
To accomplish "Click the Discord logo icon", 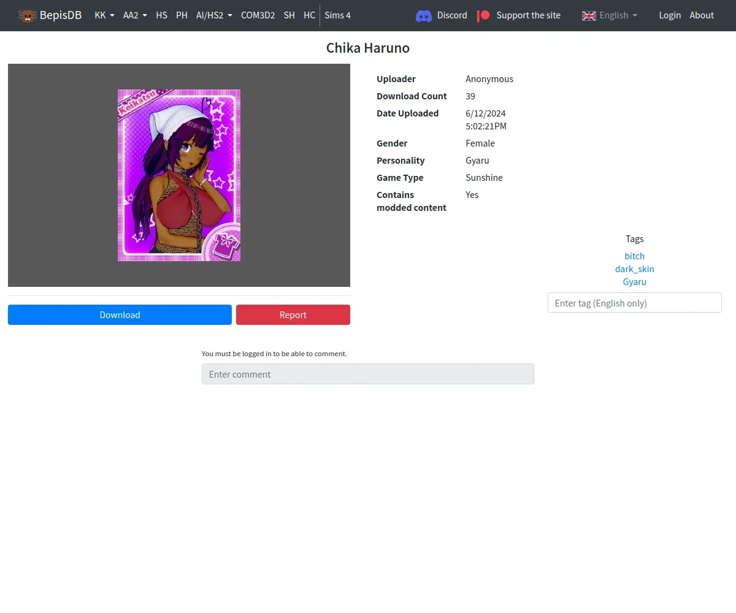I will pos(424,16).
